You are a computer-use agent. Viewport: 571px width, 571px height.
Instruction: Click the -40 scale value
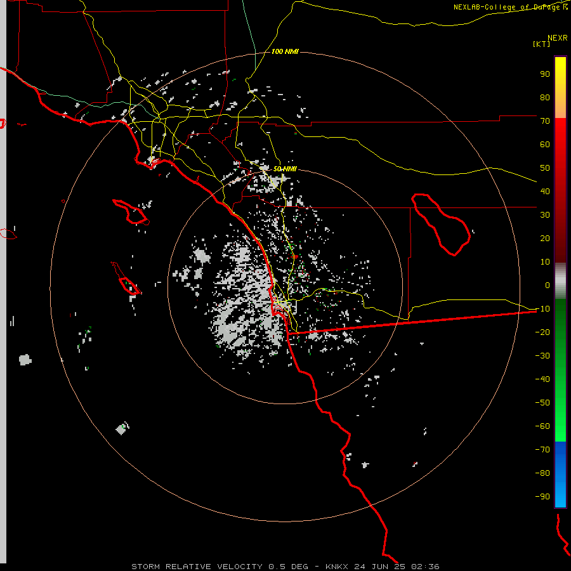coord(542,379)
